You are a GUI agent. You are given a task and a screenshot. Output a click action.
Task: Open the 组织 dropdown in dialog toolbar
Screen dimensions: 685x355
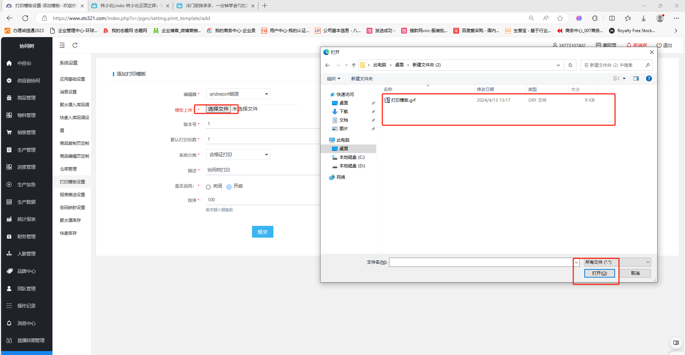334,78
